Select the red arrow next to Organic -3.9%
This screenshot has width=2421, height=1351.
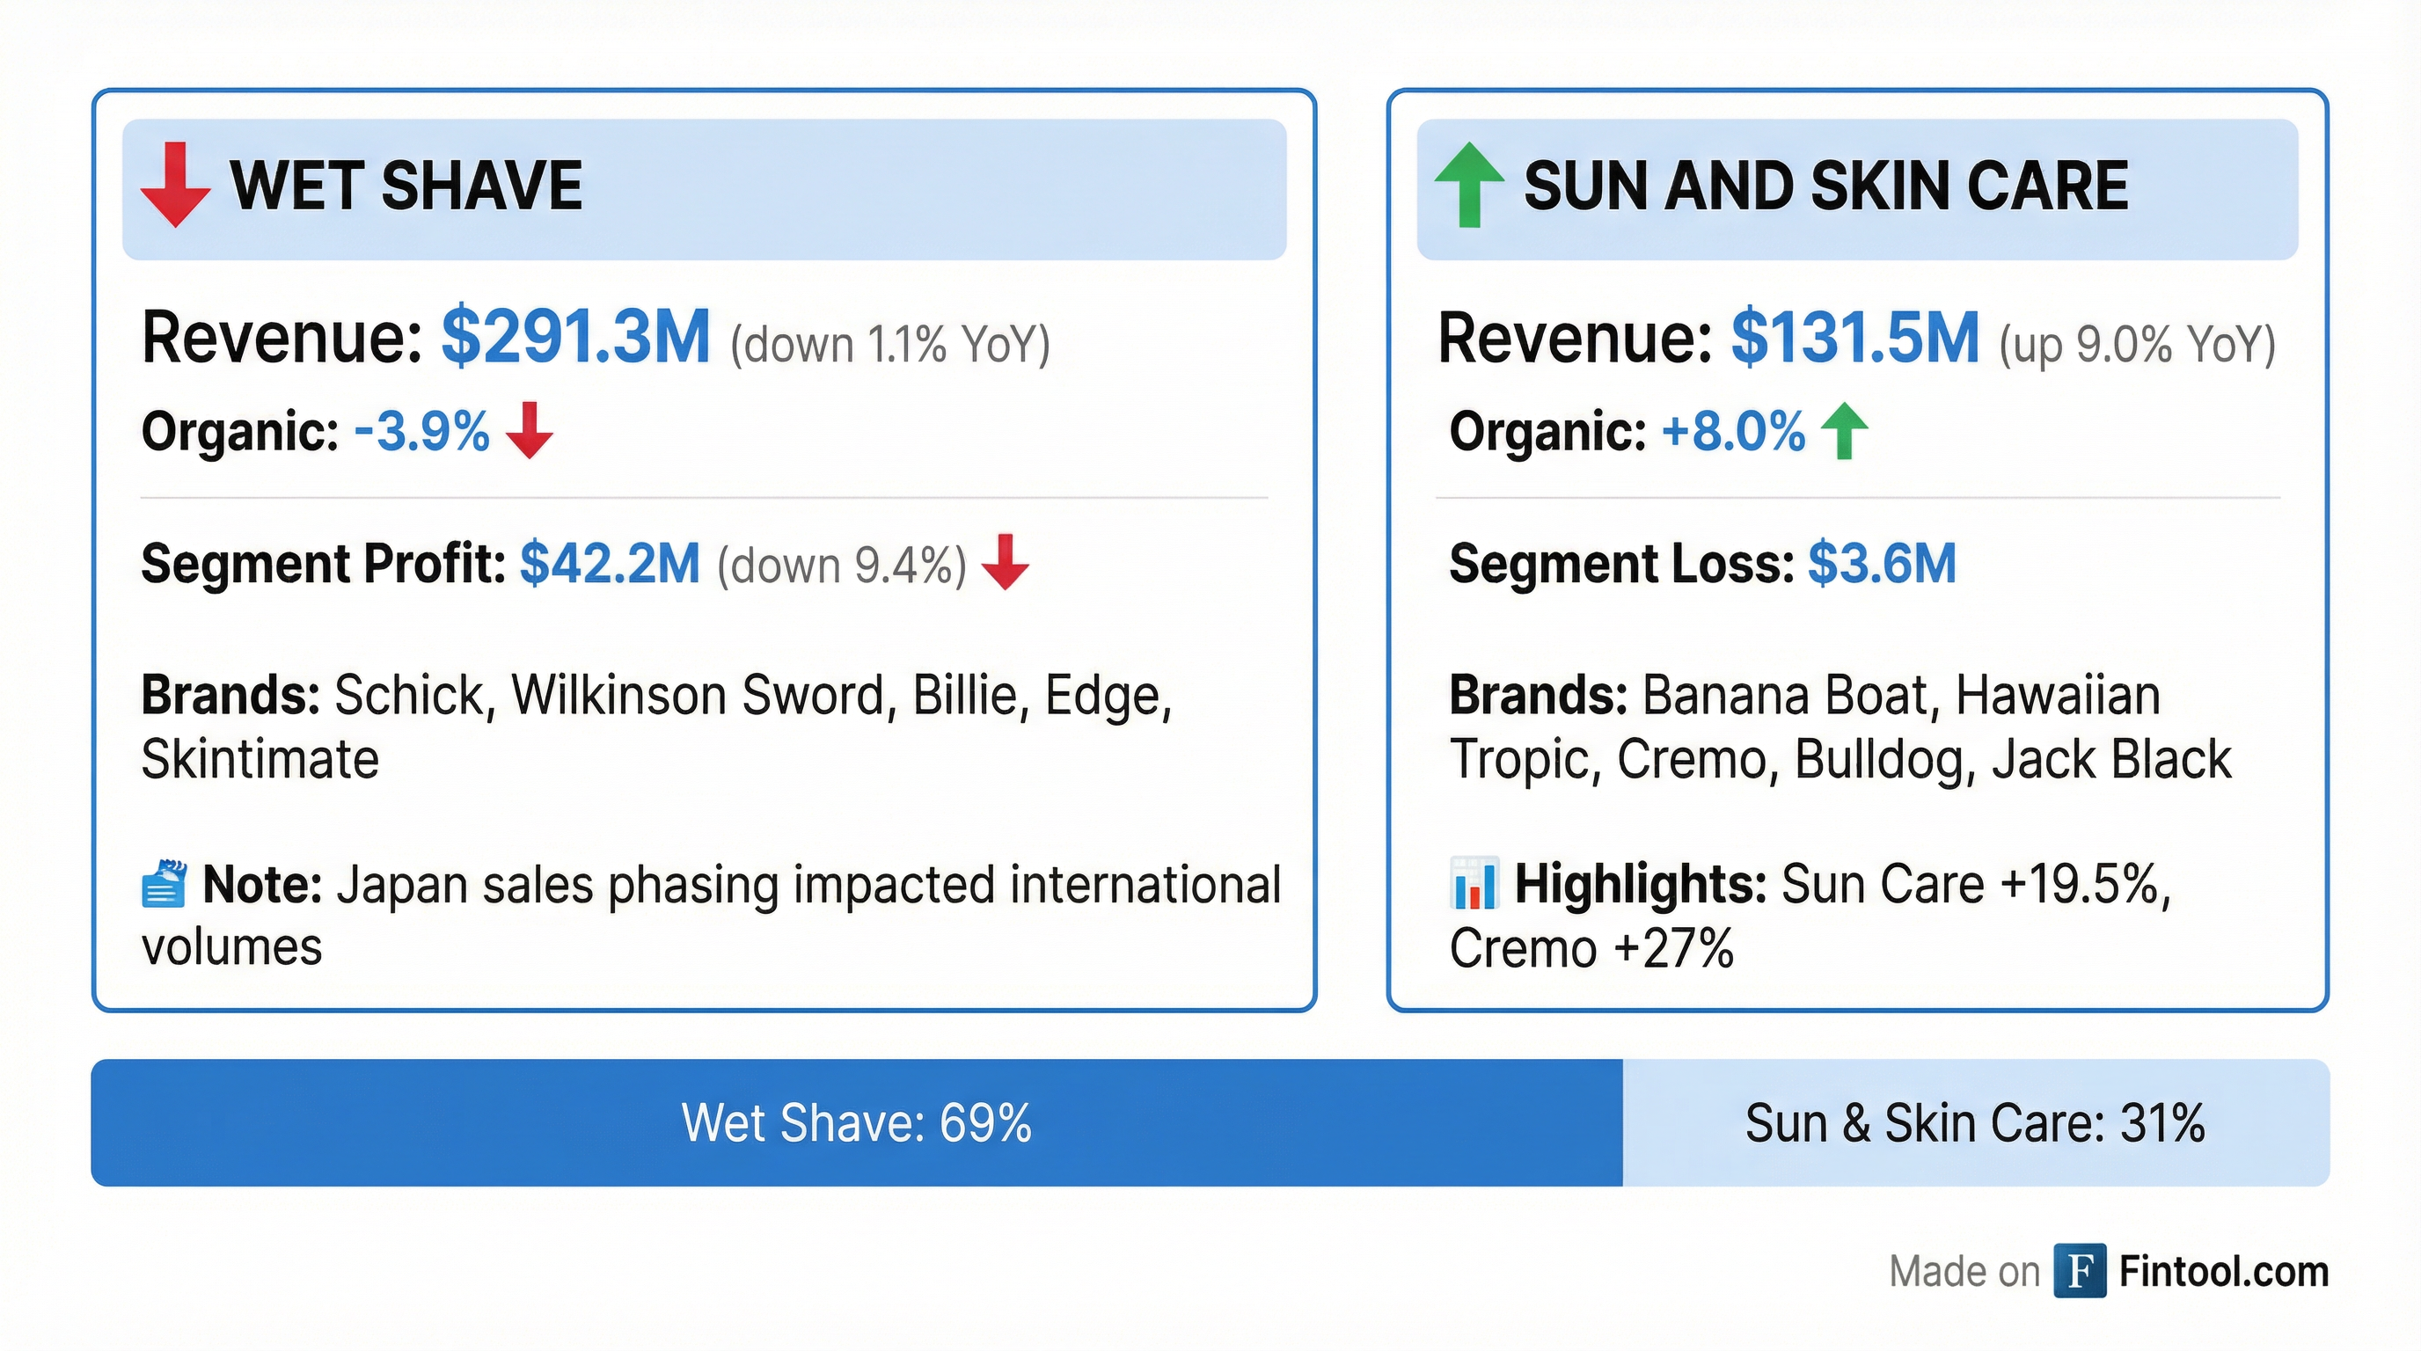coord(532,432)
